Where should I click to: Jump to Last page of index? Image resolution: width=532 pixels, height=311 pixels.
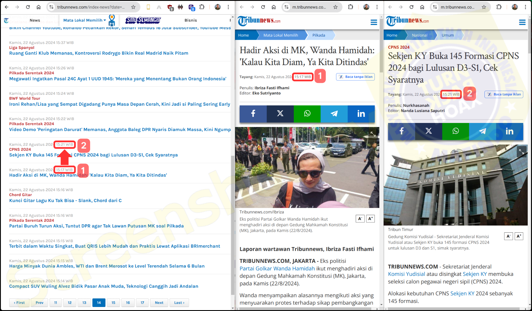click(179, 303)
